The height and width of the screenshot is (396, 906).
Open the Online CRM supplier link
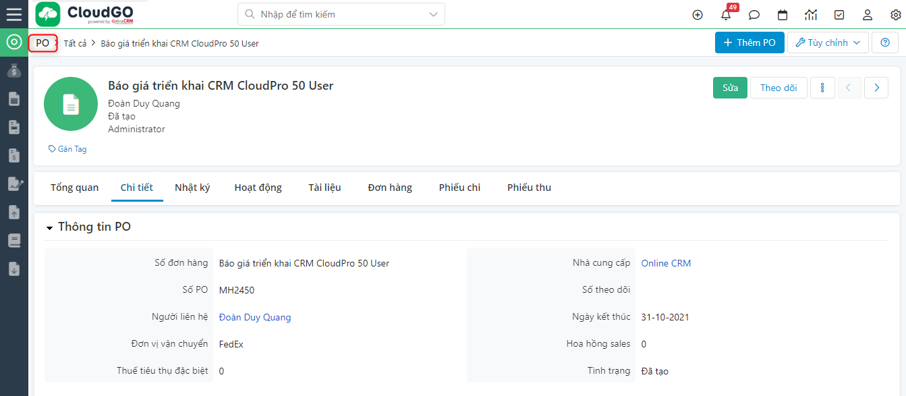tap(666, 263)
